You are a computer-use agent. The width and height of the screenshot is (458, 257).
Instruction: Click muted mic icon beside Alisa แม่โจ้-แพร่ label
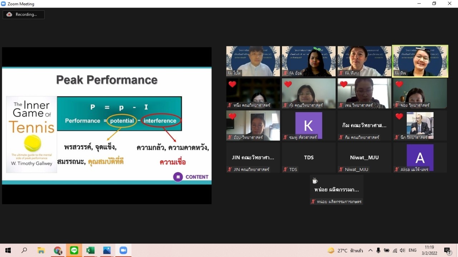397,170
